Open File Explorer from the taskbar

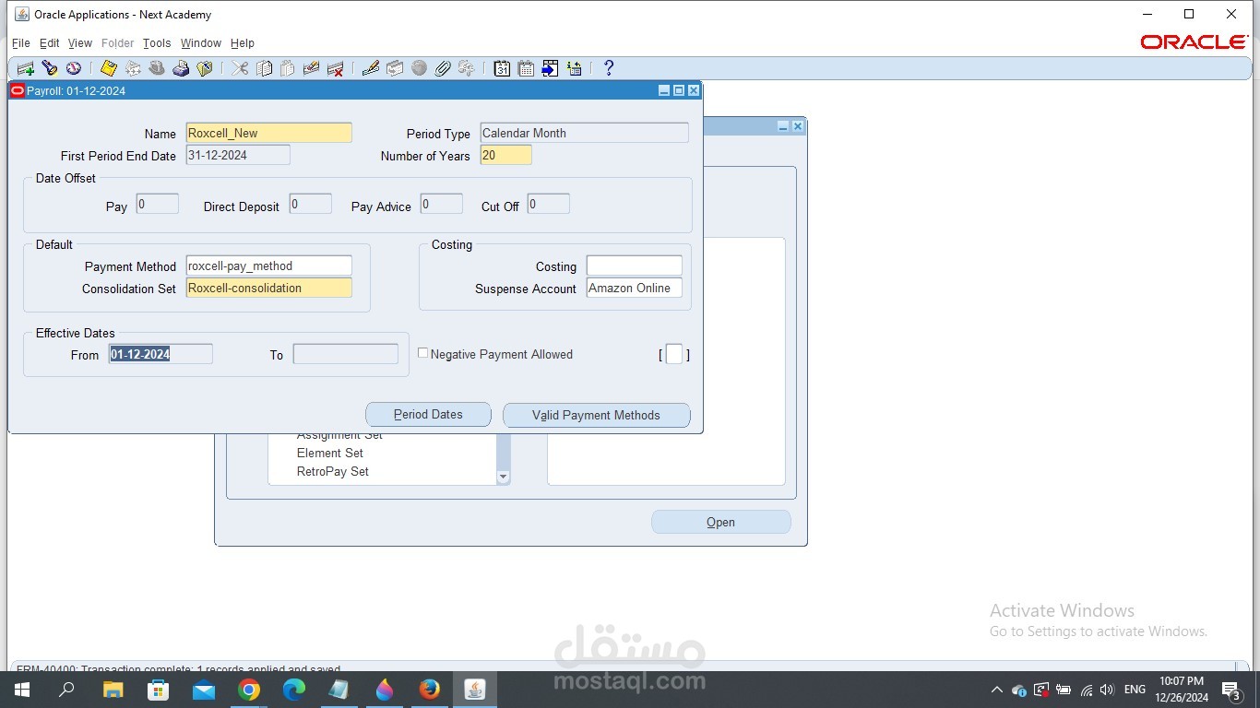(x=113, y=690)
